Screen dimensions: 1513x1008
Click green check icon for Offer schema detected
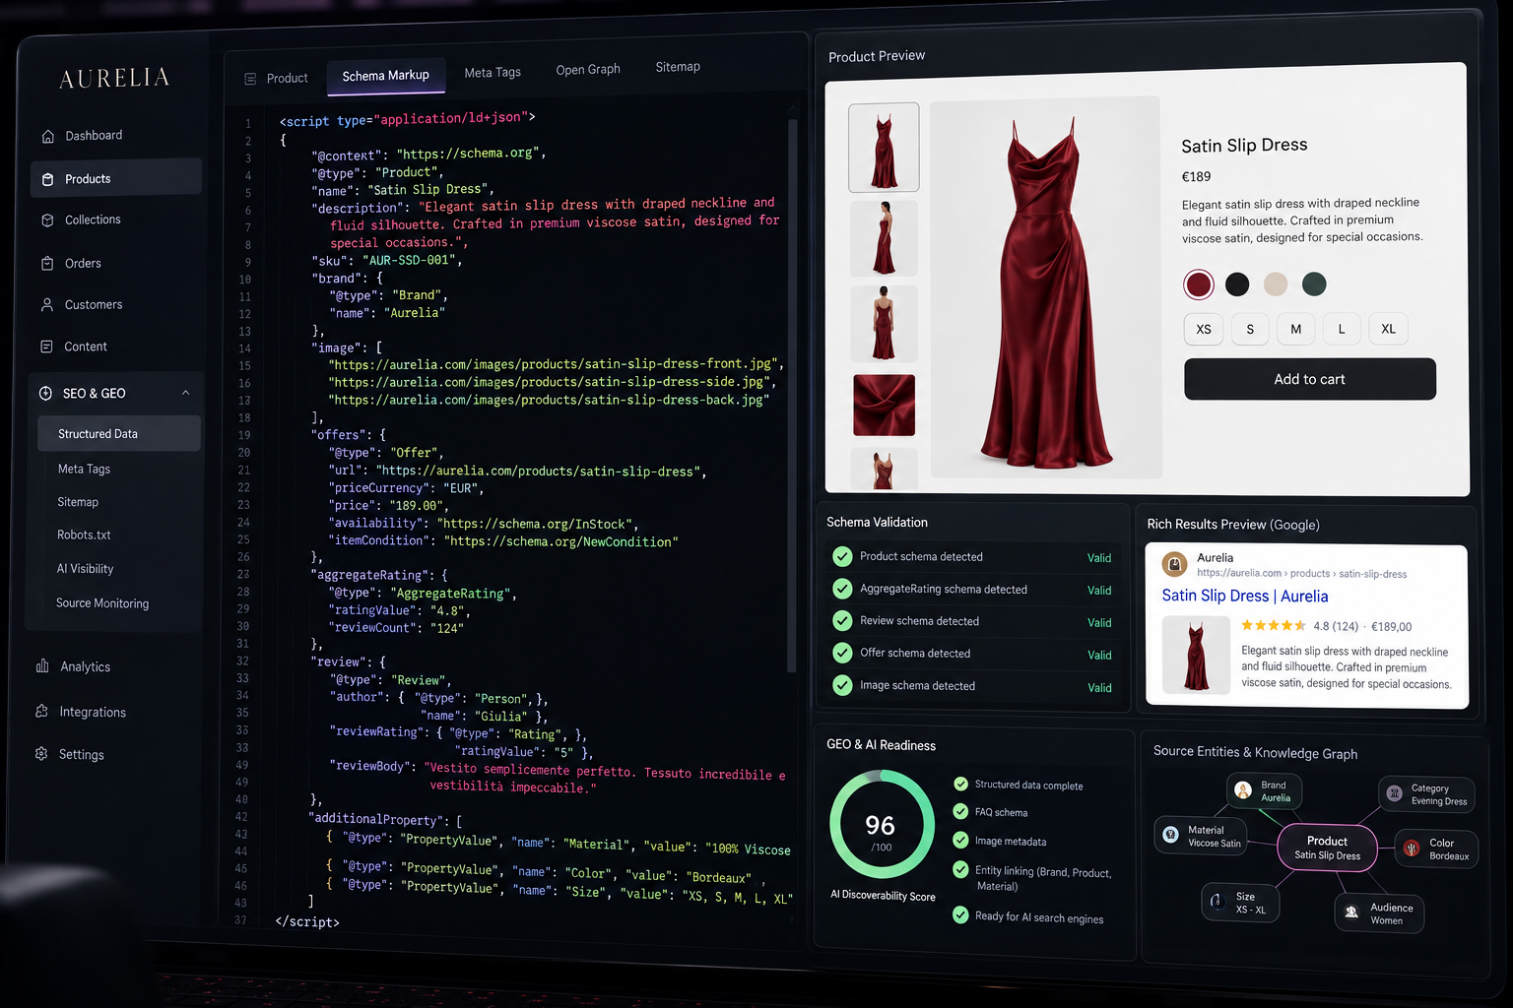tap(842, 653)
